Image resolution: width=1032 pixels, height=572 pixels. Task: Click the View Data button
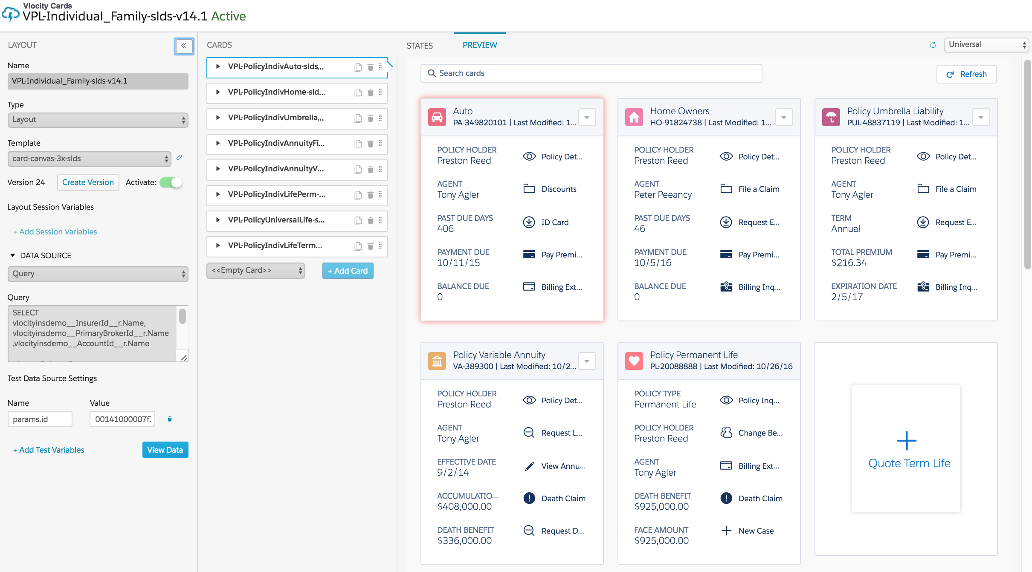click(x=165, y=450)
